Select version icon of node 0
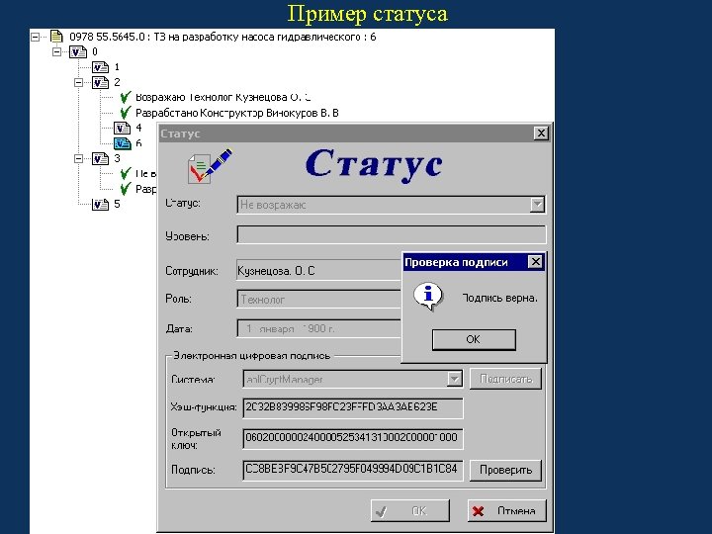 coord(78,51)
